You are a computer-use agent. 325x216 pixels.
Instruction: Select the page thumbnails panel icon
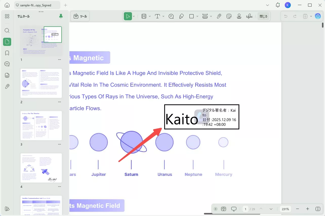coord(7,42)
